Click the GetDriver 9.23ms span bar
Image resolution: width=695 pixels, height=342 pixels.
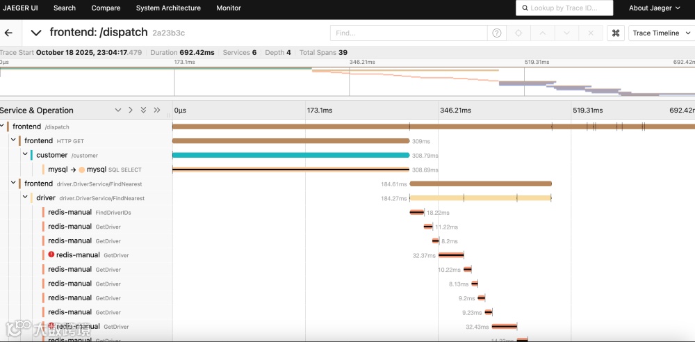489,312
